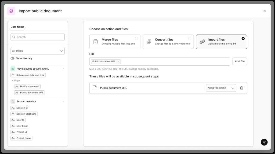Viewport: 275px width, 154px height.
Task: Click the magnifier icon in Search box
Action: click(x=14, y=37)
